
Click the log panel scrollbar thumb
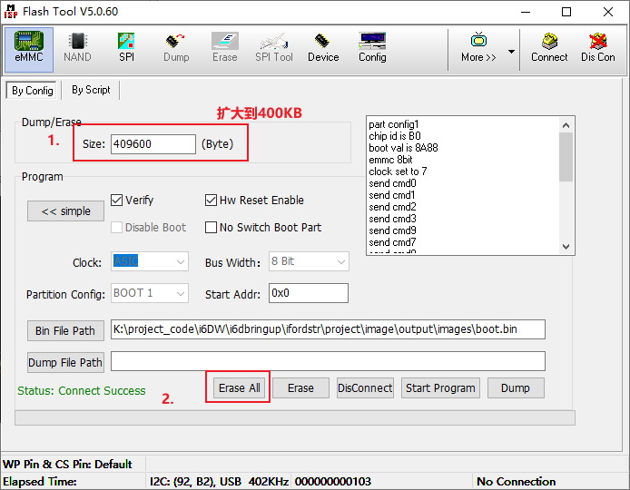pyautogui.click(x=566, y=157)
